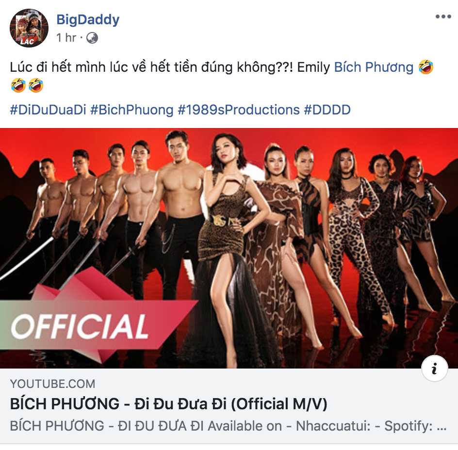Open the #DiDuDuaDi hashtag
Image resolution: width=458 pixels, height=450 pixels.
(x=48, y=110)
